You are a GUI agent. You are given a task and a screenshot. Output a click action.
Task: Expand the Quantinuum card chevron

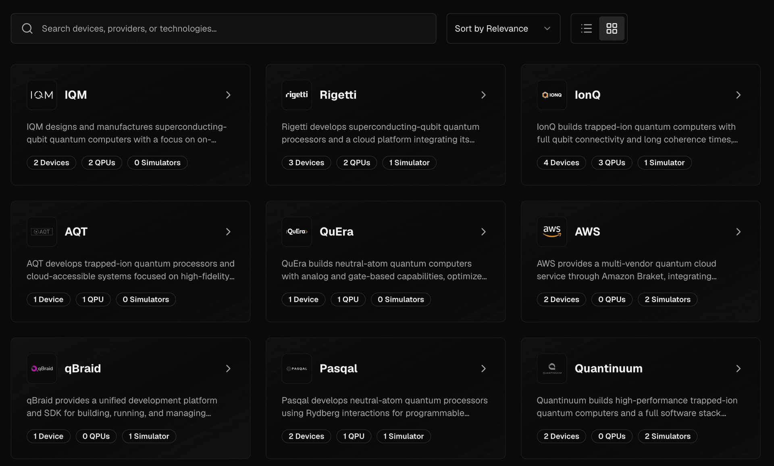pos(738,368)
